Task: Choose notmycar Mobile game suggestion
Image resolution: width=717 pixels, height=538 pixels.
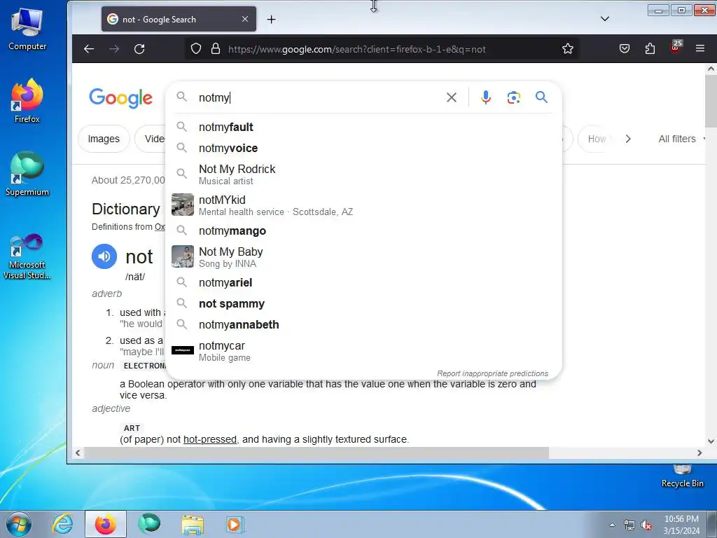Action: coord(363,351)
